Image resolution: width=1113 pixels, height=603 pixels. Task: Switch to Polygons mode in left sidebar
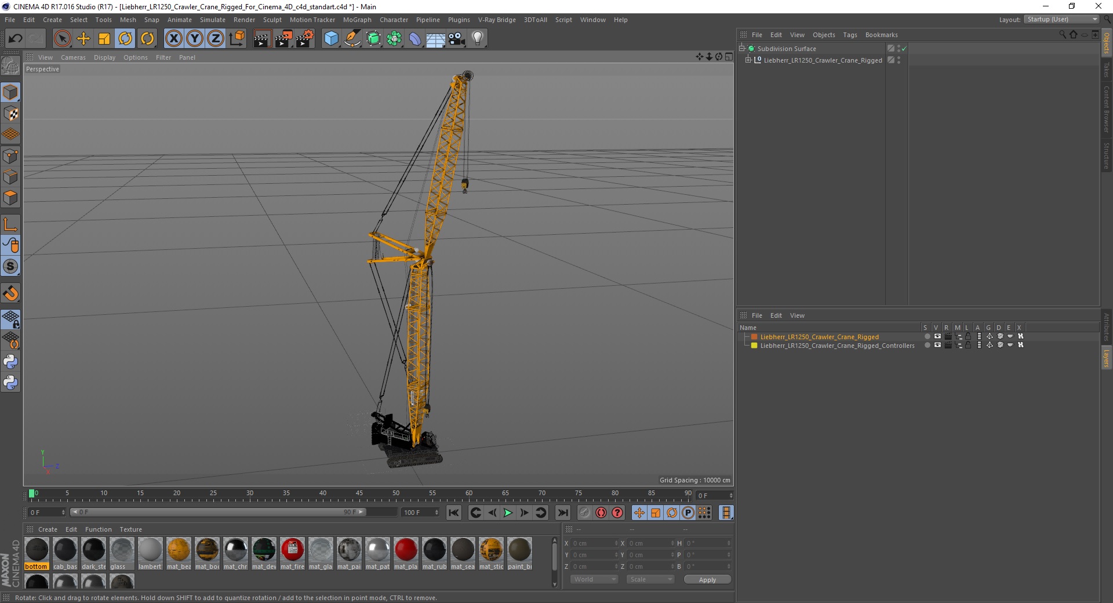[10, 198]
